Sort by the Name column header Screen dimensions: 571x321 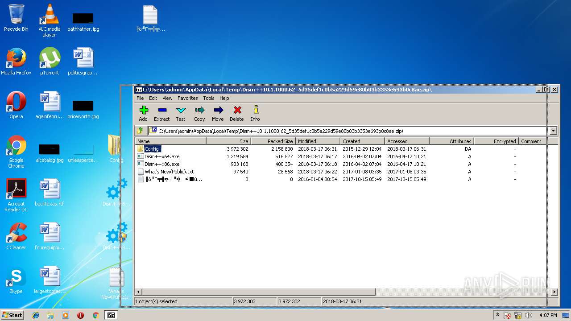click(171, 141)
